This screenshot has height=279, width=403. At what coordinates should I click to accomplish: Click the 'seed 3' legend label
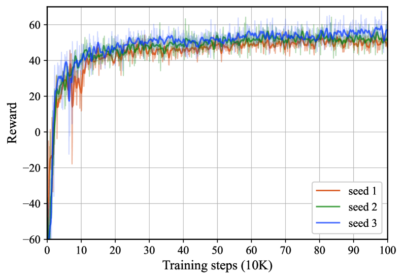click(x=362, y=223)
